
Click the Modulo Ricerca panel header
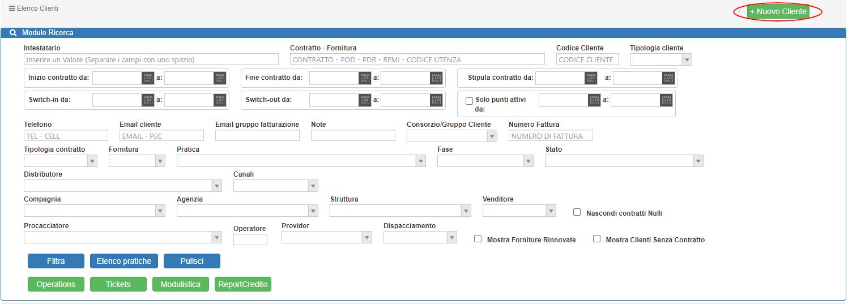[423, 33]
